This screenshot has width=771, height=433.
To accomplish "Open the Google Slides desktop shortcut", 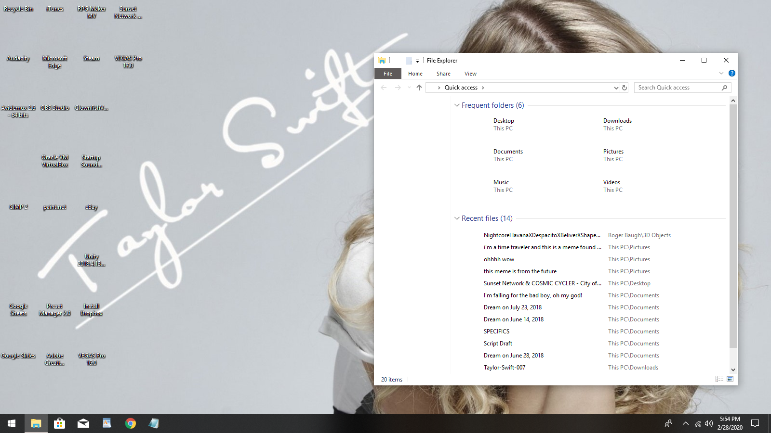I will 18,356.
